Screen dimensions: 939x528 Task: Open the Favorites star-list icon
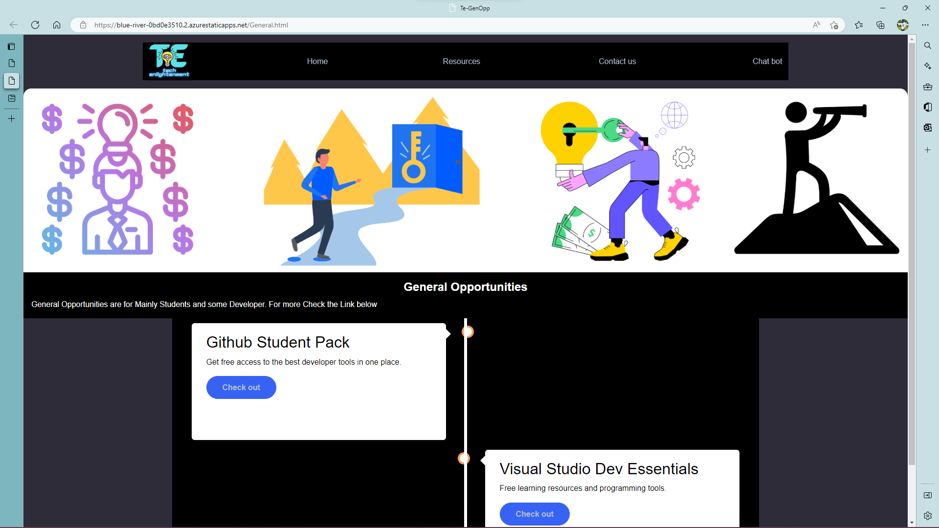click(x=859, y=25)
